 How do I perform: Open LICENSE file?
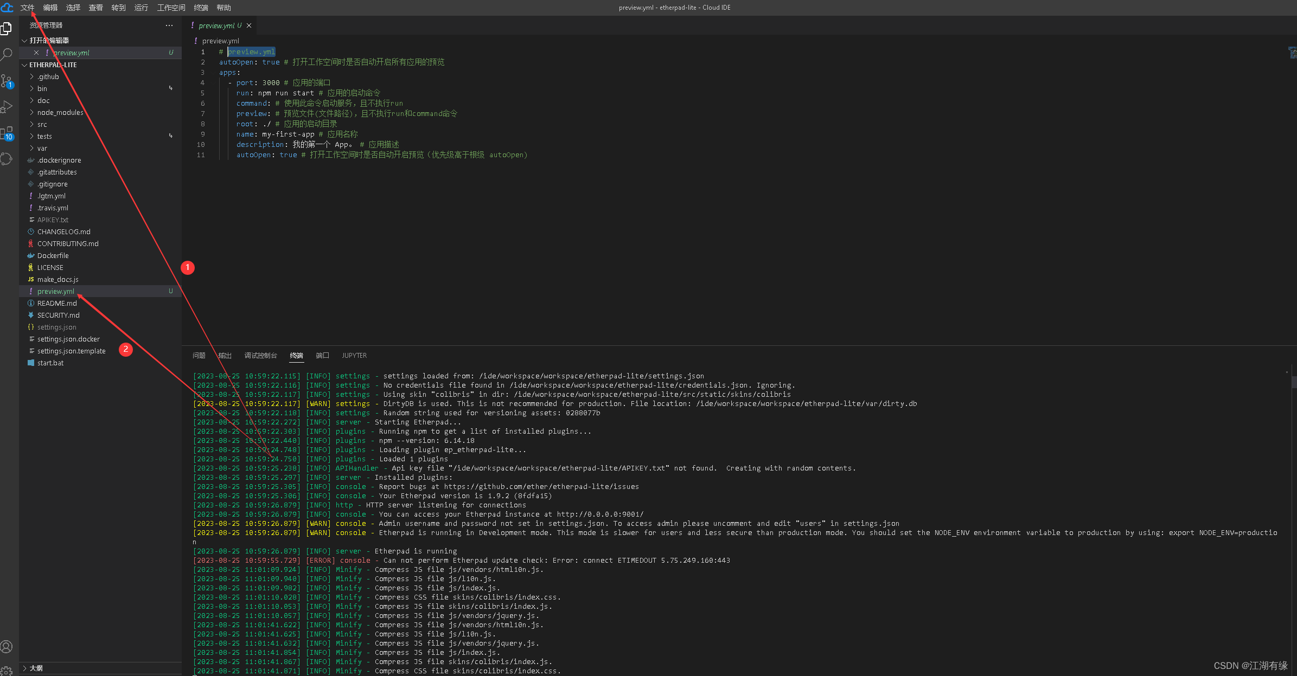pyautogui.click(x=100, y=267)
